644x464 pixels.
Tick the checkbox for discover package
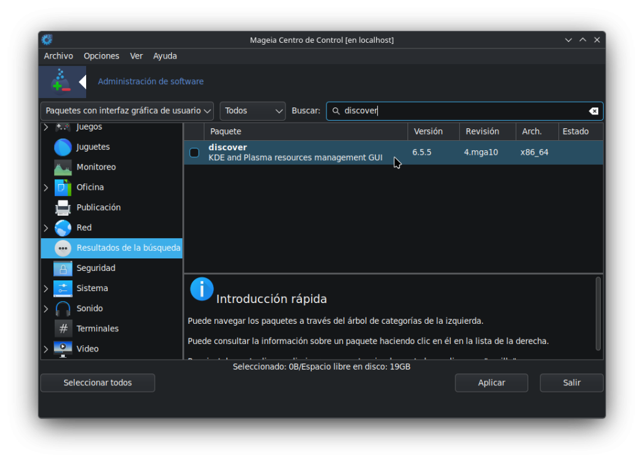point(194,153)
